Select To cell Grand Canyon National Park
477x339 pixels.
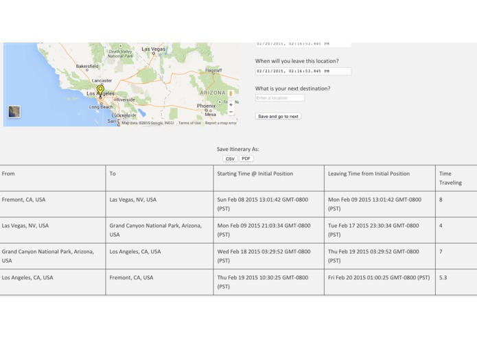tap(155, 230)
